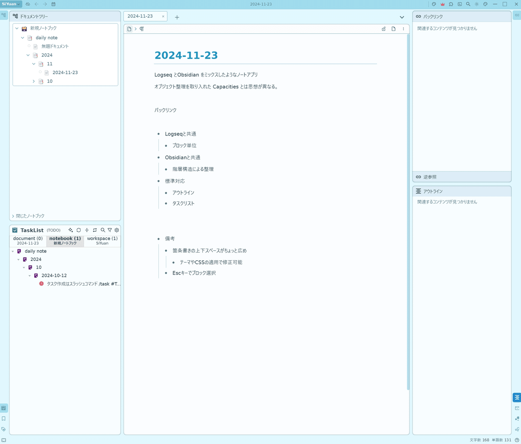This screenshot has height=444, width=521.
Task: Click the paragraph symbol in breadcrumb
Action: [x=142, y=29]
